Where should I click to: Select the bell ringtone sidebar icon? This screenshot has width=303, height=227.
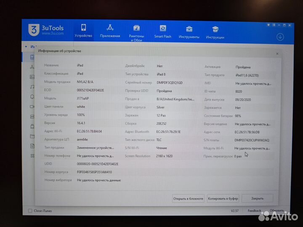pyautogui.click(x=32, y=97)
